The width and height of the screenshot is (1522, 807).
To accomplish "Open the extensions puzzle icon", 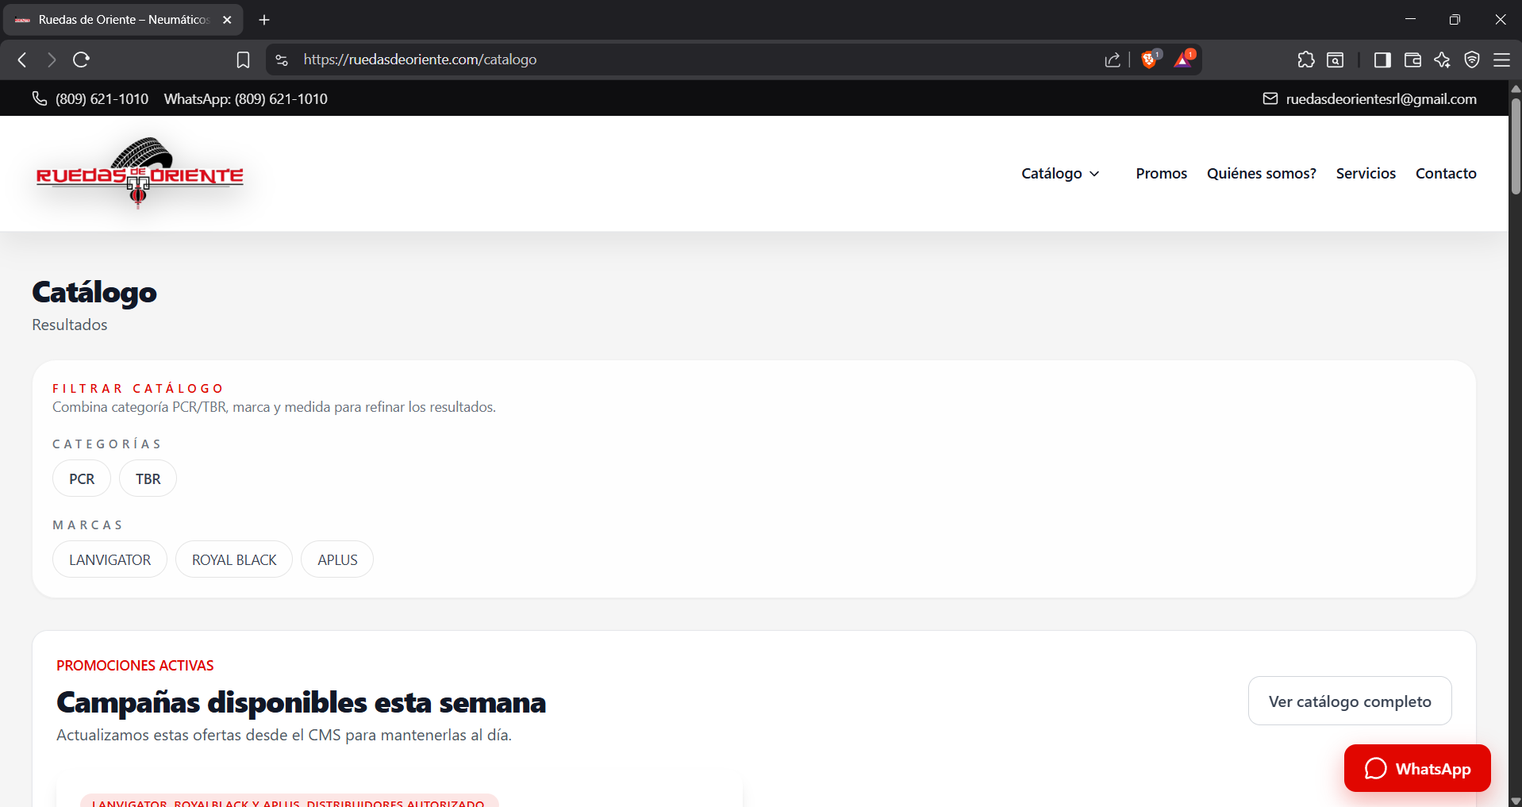I will coord(1305,60).
